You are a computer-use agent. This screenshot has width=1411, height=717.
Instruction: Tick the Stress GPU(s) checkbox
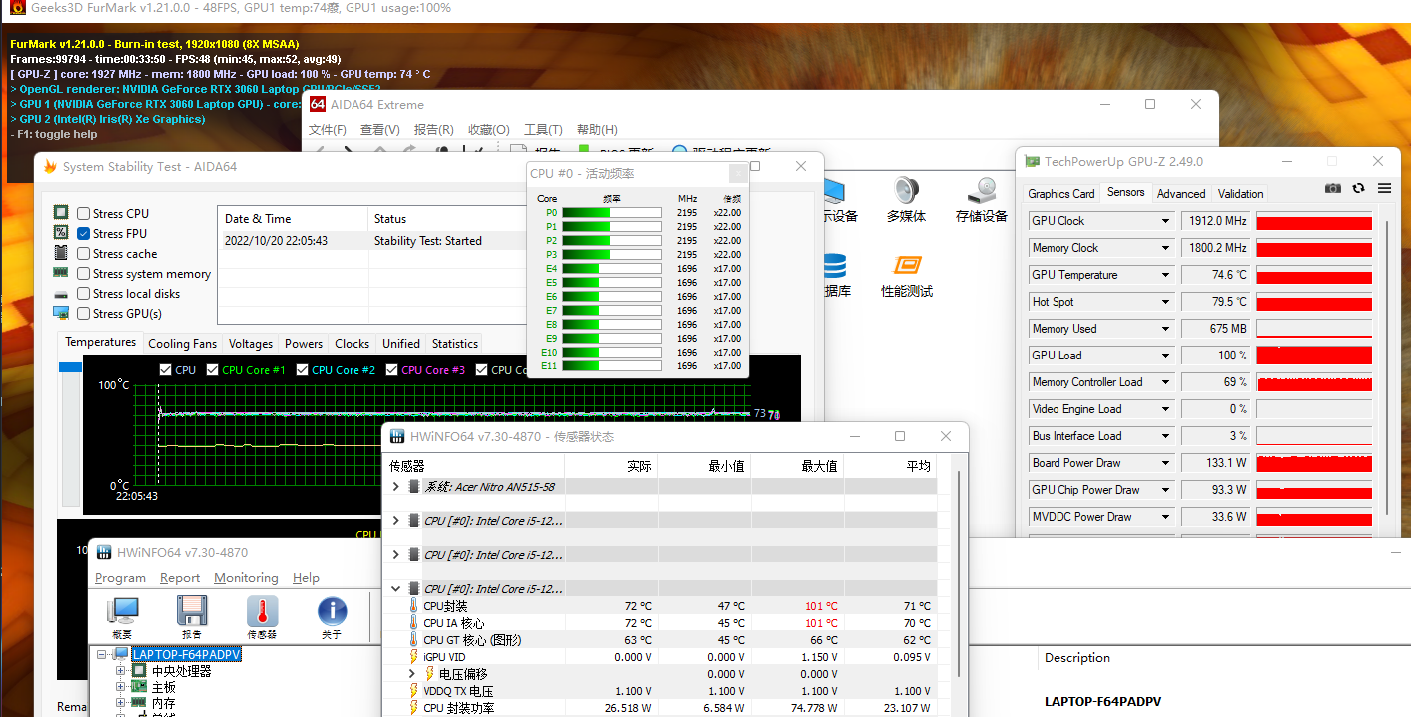84,313
